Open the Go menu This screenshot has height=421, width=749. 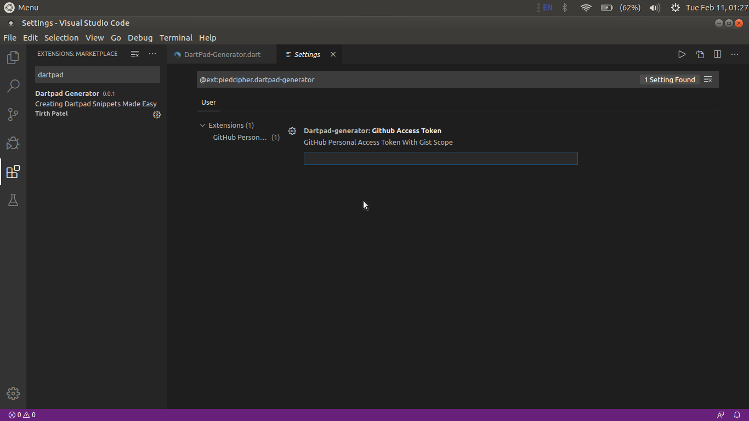(116, 38)
